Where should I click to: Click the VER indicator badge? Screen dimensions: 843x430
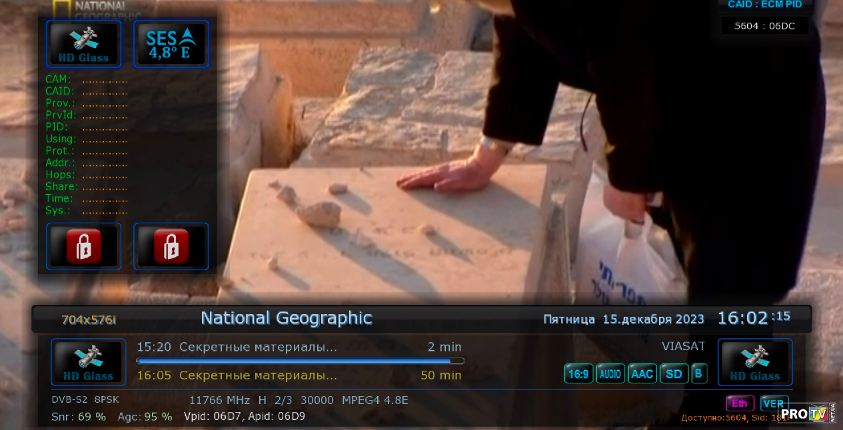coord(774,403)
